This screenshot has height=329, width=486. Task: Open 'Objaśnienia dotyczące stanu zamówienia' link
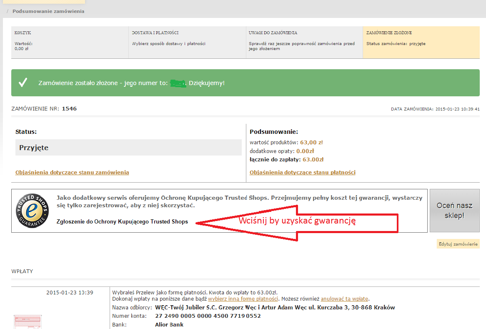click(72, 172)
